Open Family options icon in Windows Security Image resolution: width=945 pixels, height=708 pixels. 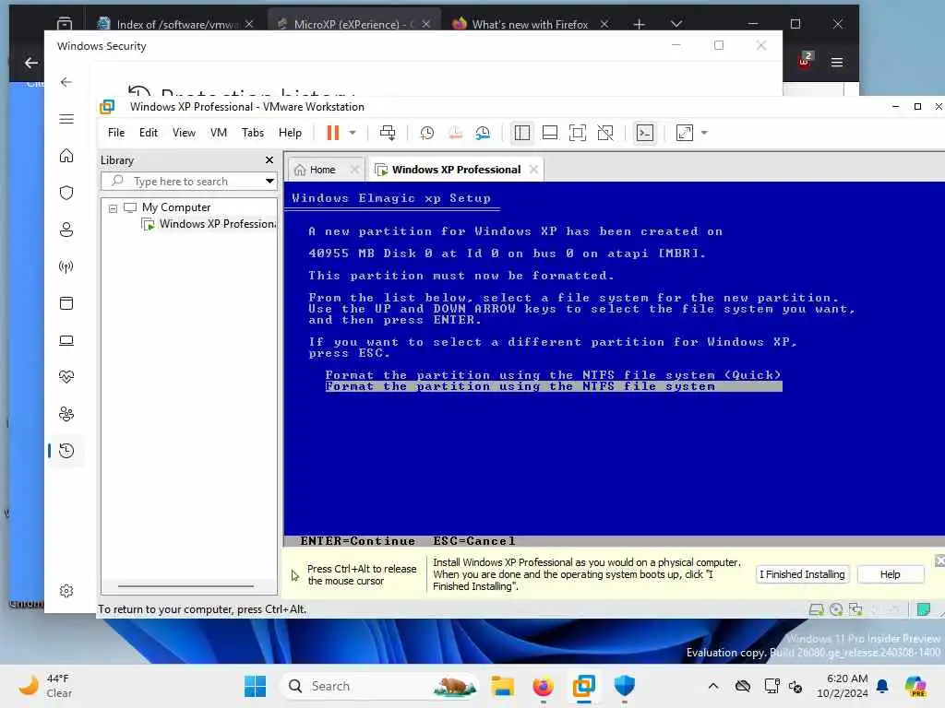coord(66,414)
